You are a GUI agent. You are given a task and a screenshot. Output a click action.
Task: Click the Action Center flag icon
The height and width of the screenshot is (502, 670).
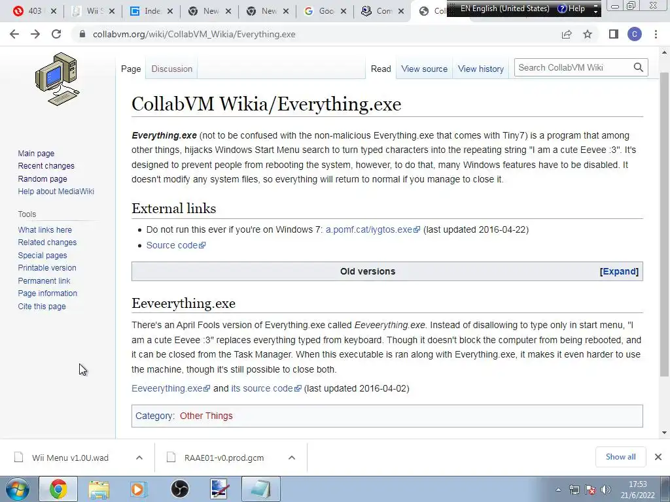click(x=590, y=490)
